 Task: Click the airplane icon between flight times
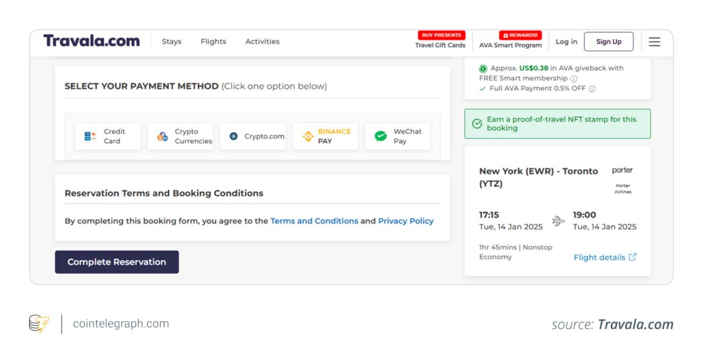point(558,220)
